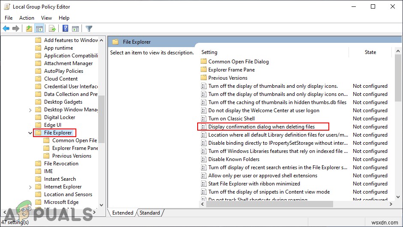Select AutoPlay Policies in the tree
Screen dimensions: 403x227
tap(63, 71)
